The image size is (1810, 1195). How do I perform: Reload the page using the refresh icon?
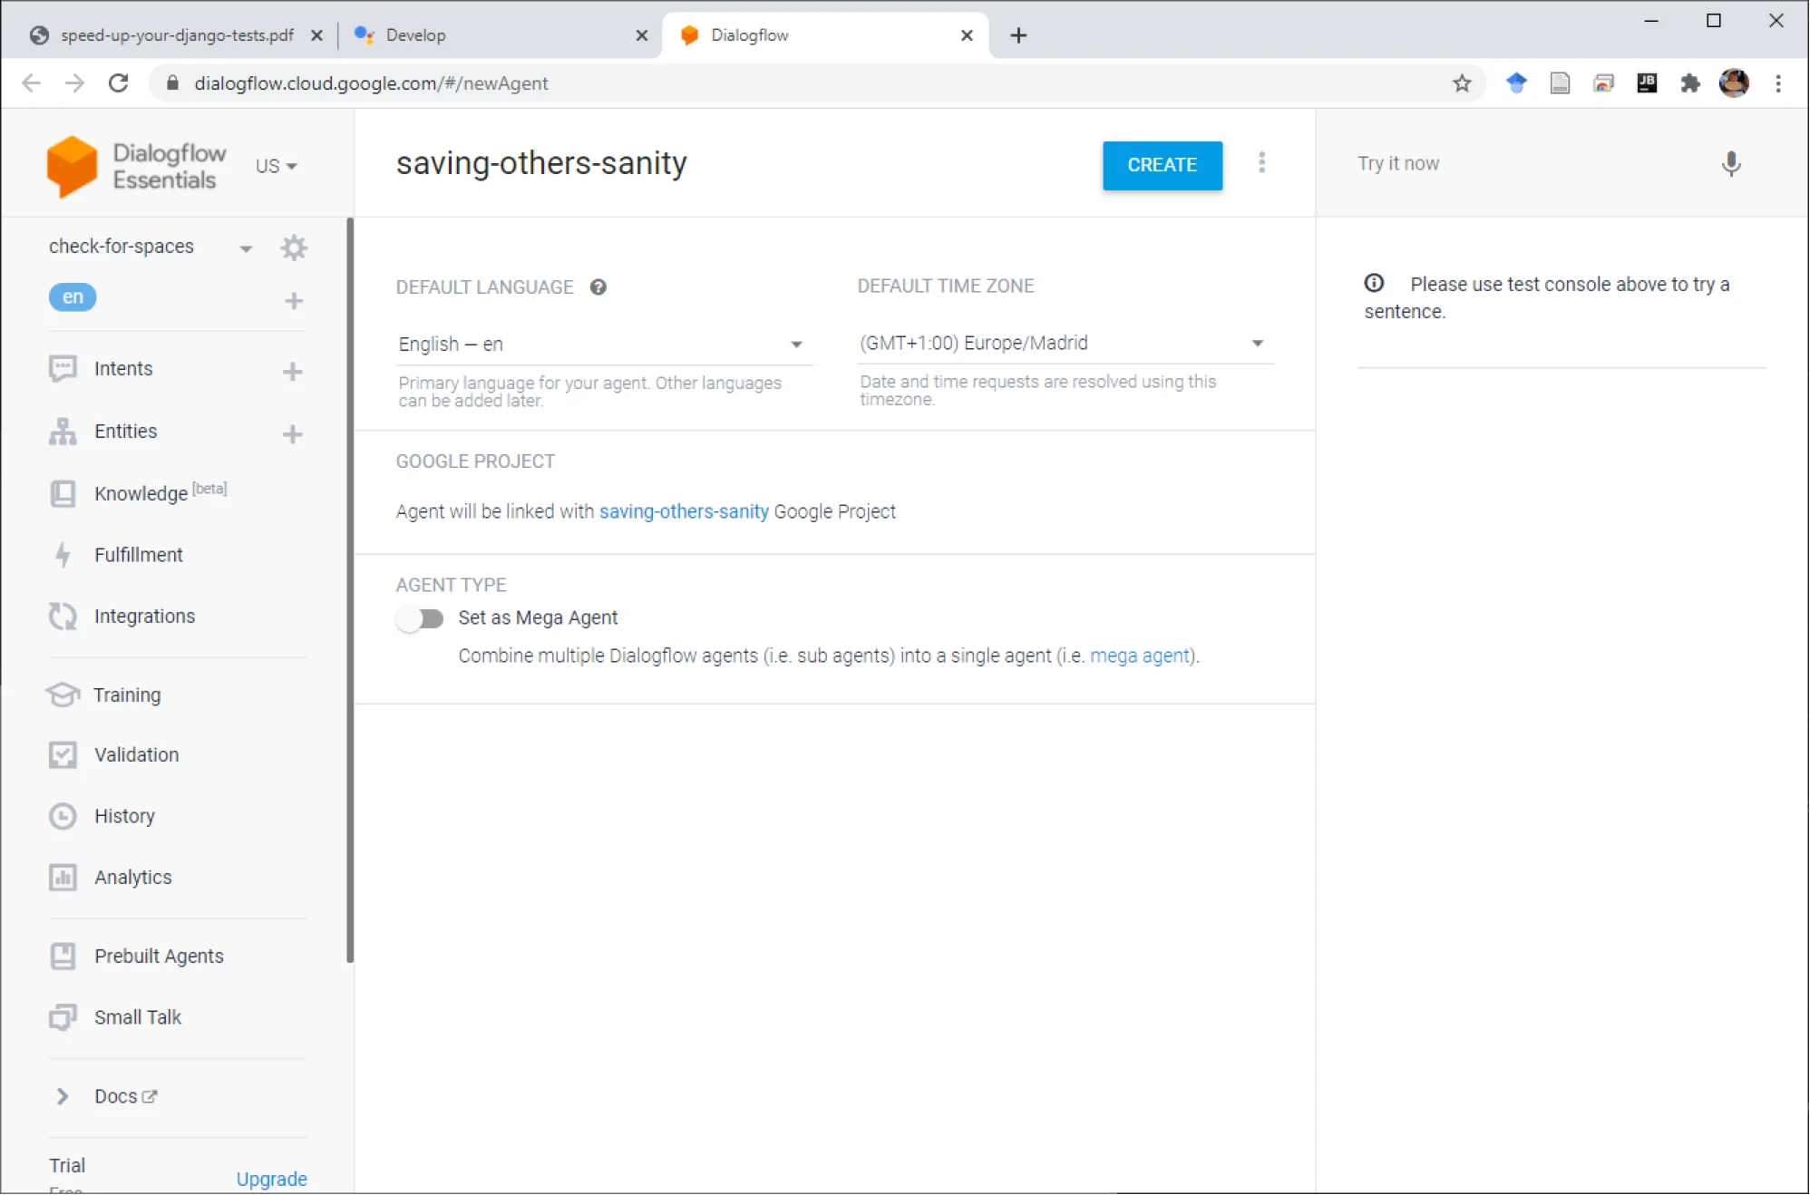click(119, 83)
